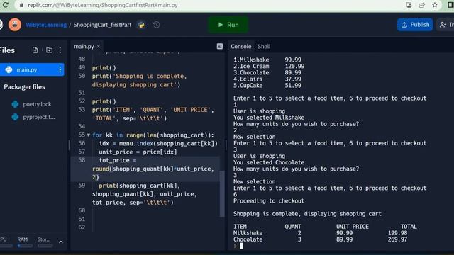Screen dimensions: 454x255
Task: Click the 'UNIT PRICE' console header
Action: point(353,227)
